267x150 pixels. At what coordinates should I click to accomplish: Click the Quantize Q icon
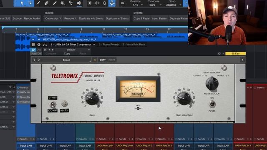point(105,3)
